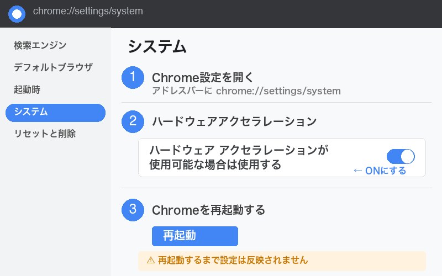Select システム in the sidebar
This screenshot has width=442, height=276.
click(x=56, y=113)
